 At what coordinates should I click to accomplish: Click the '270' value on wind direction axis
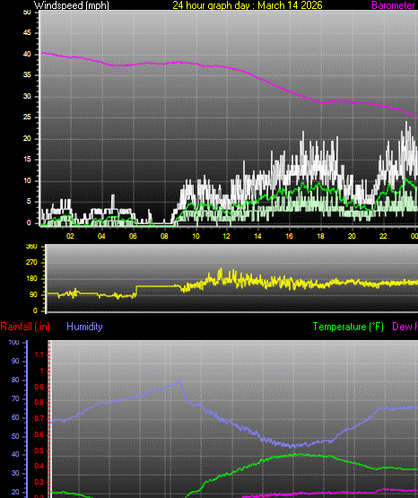[x=31, y=262]
